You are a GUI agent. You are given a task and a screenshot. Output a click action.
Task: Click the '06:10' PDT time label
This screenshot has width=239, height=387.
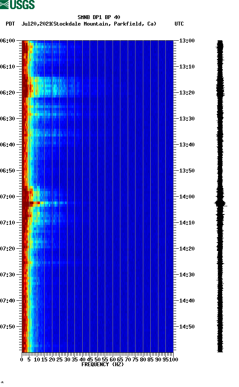coord(7,67)
